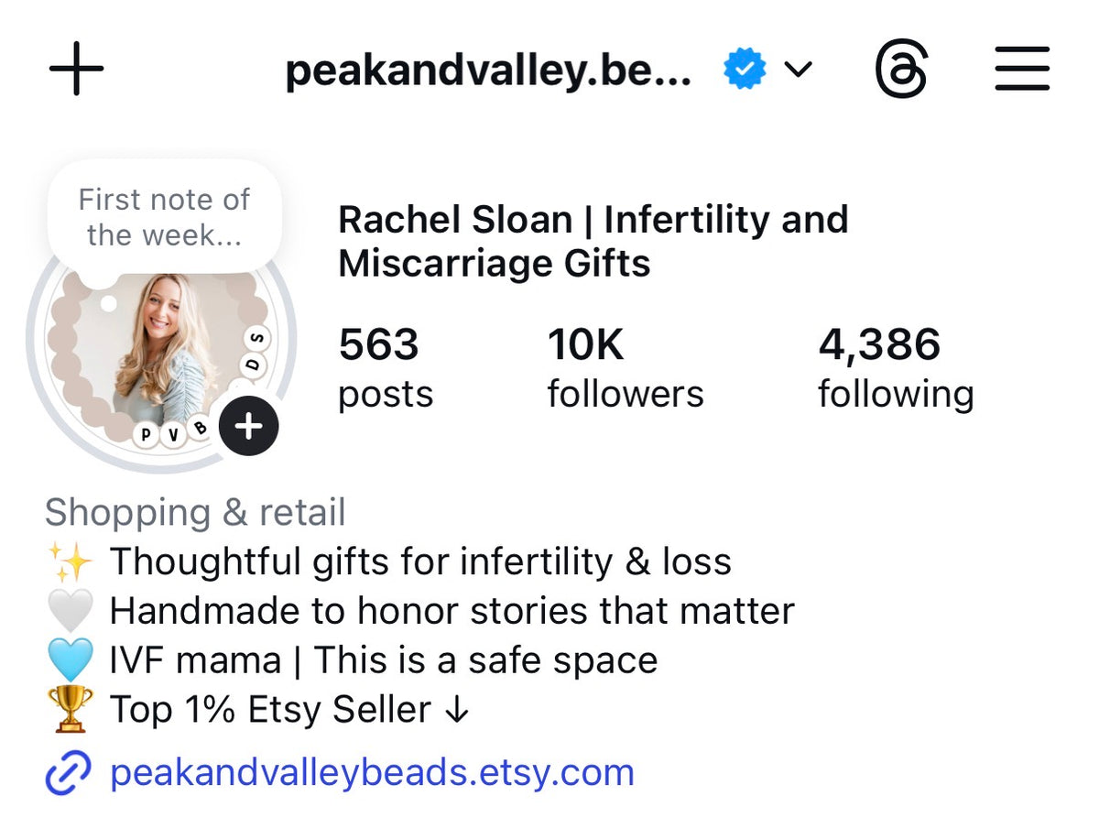Image resolution: width=1099 pixels, height=817 pixels.
Task: Visit the peakandvalleybeads.etsy.com link
Action: (x=372, y=772)
